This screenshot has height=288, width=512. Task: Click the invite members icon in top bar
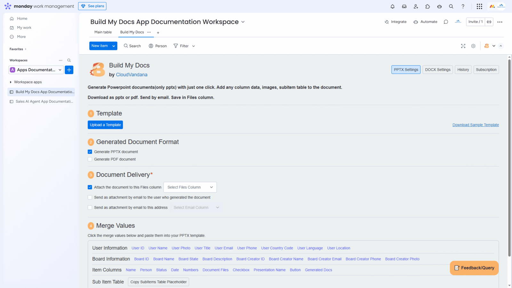pos(416,6)
